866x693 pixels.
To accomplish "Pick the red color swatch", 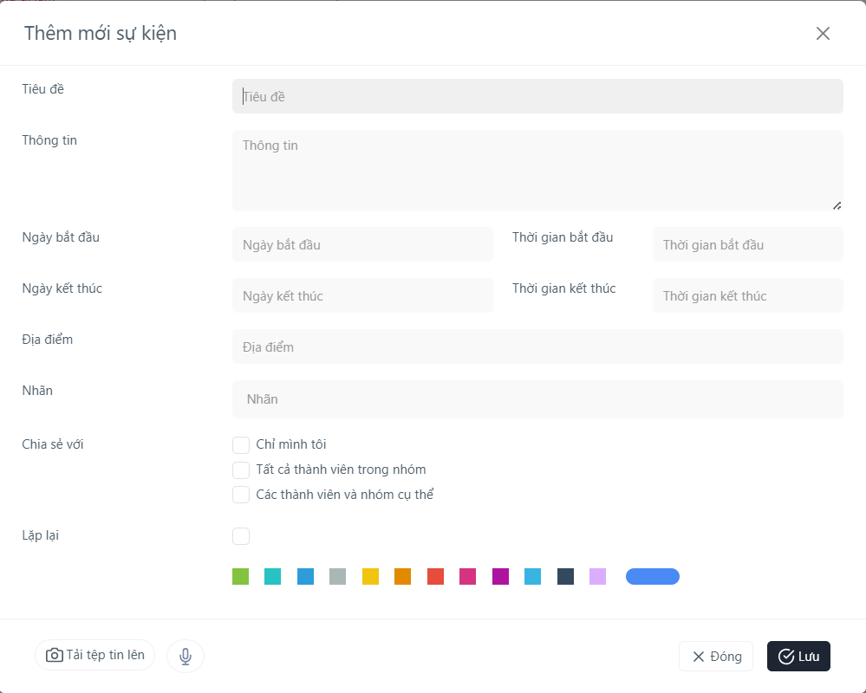I will coord(436,577).
